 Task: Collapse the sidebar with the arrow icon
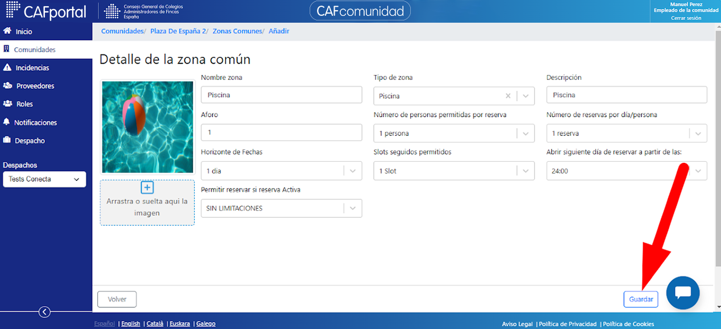point(44,311)
